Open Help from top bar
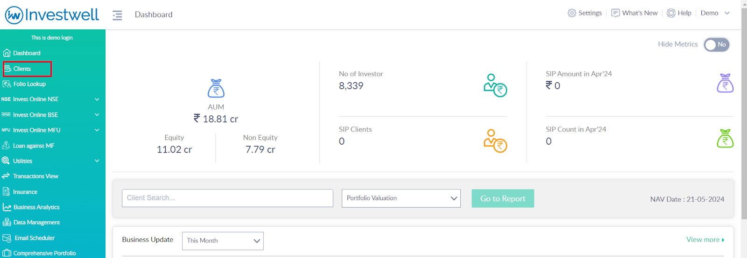Image resolution: width=747 pixels, height=258 pixels. [684, 13]
